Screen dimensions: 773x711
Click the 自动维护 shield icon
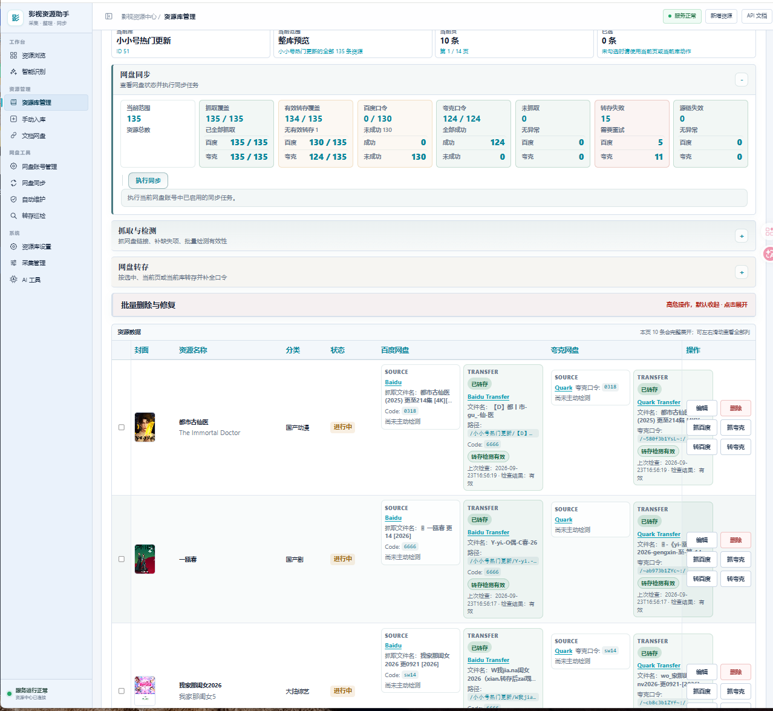pos(13,199)
